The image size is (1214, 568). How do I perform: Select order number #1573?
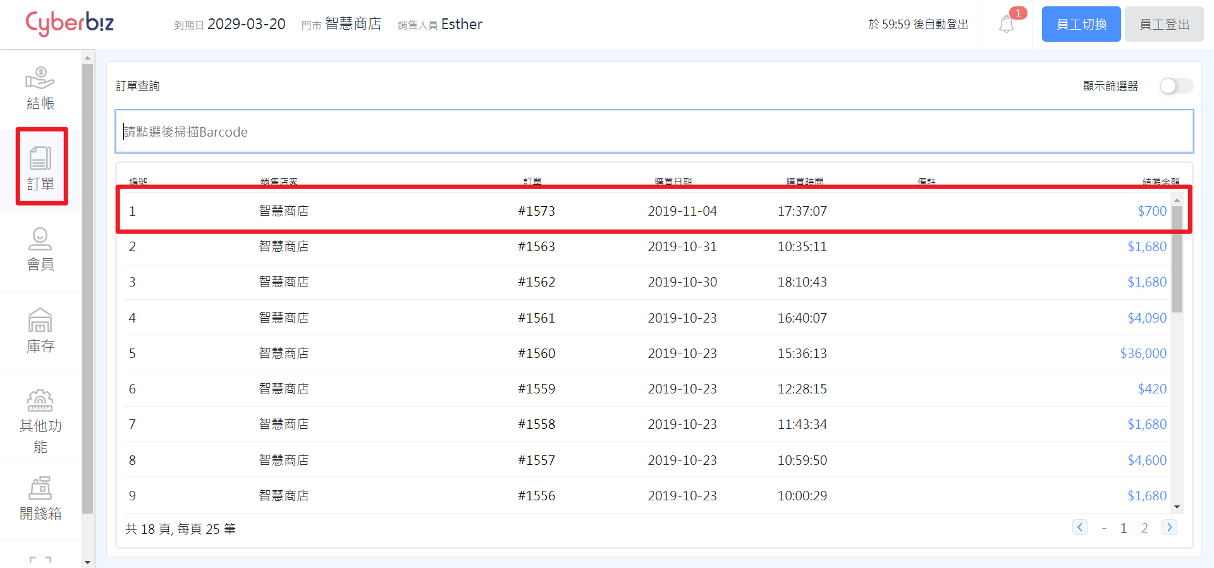pos(536,211)
